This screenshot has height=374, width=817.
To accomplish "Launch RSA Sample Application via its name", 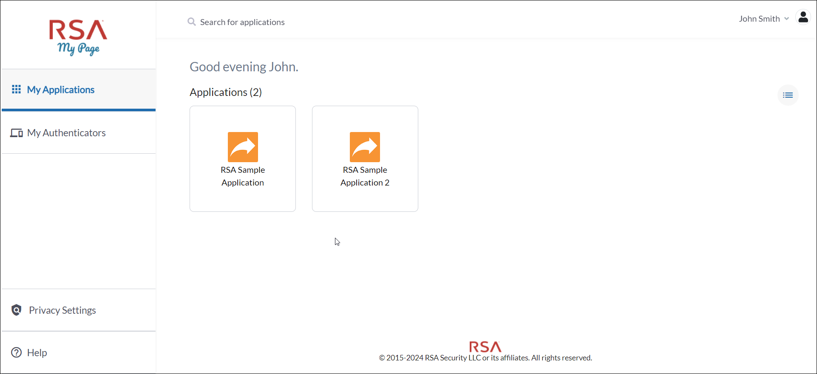I will click(x=243, y=176).
